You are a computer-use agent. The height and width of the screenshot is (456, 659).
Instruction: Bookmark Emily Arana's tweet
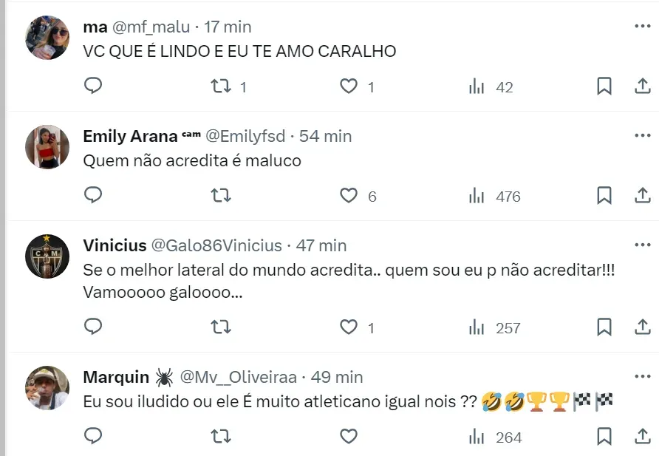(x=604, y=196)
